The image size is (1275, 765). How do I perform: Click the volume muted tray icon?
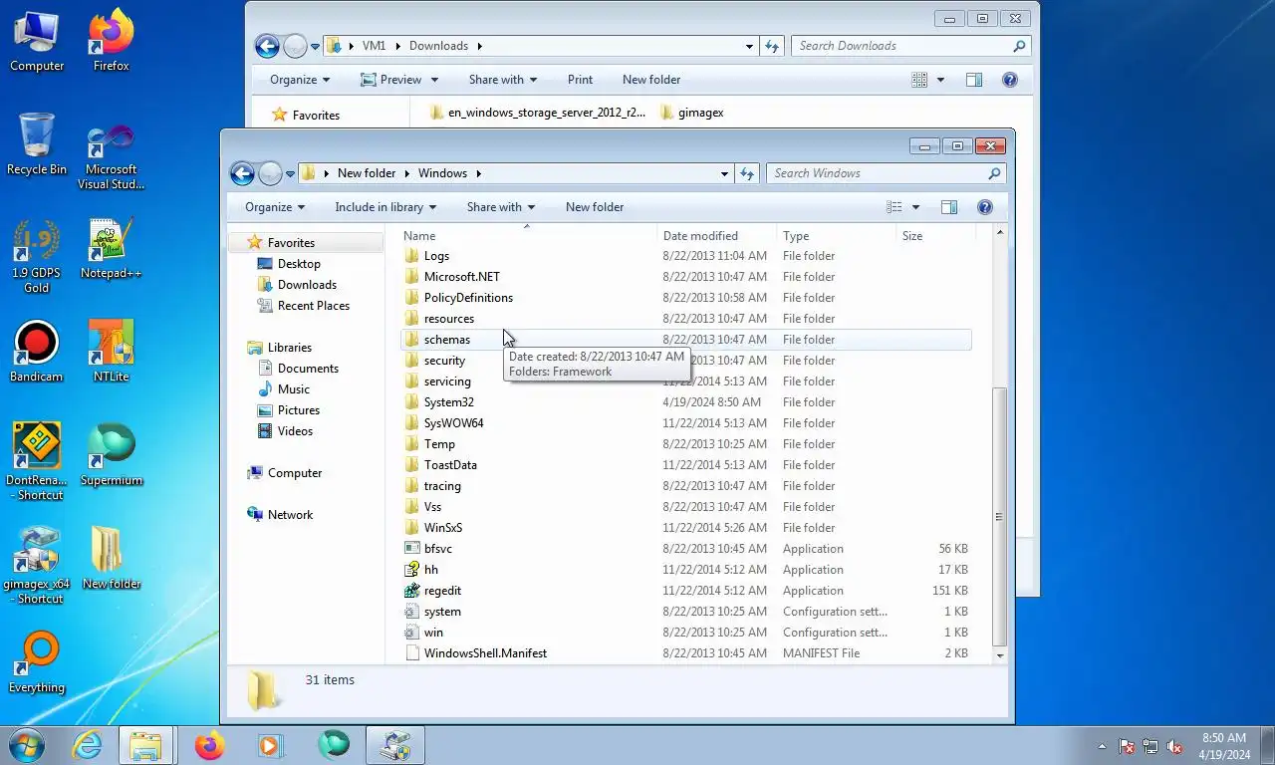1174,746
